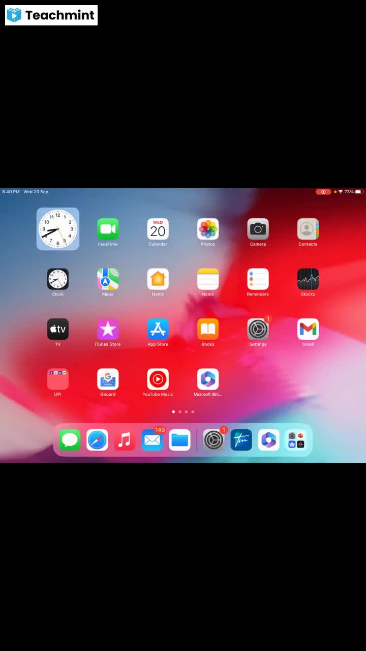Open the Stocks app
The height and width of the screenshot is (651, 366).
[308, 279]
